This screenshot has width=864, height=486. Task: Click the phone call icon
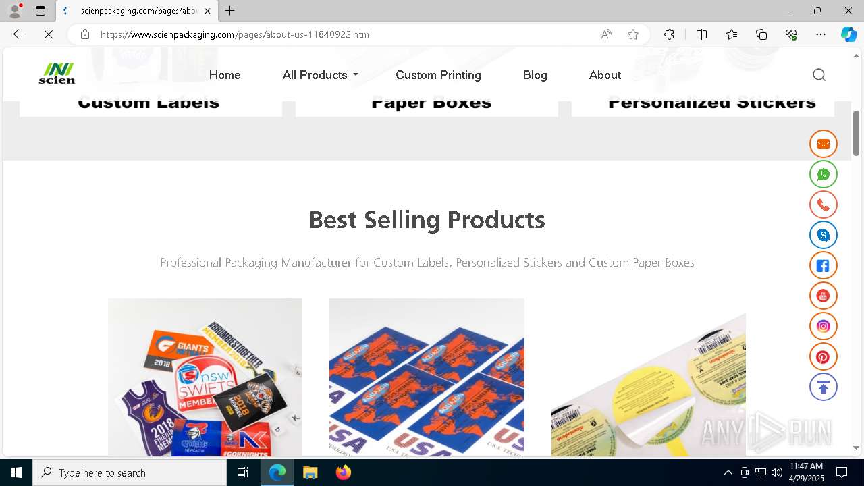point(823,205)
